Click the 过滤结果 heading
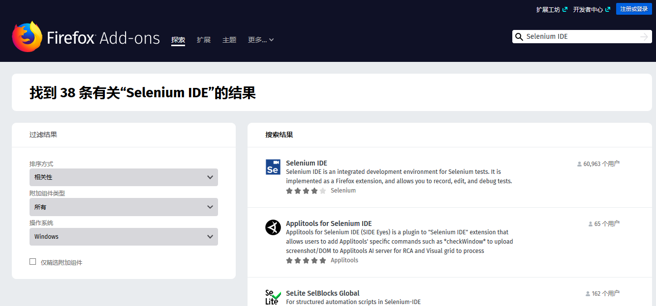Image resolution: width=656 pixels, height=306 pixels. pos(43,135)
